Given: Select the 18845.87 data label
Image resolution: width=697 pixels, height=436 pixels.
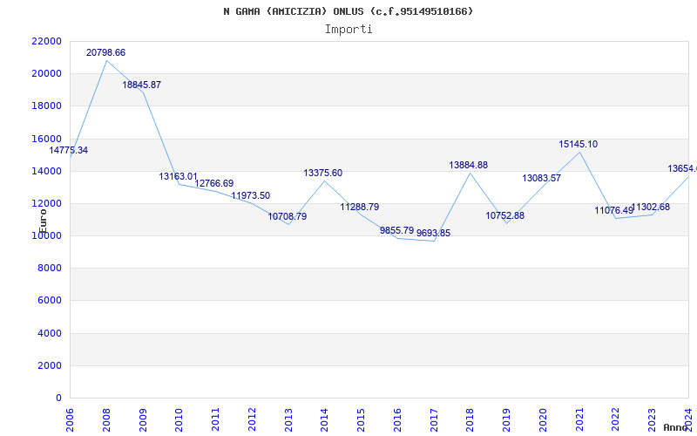Looking at the screenshot, I should [142, 85].
